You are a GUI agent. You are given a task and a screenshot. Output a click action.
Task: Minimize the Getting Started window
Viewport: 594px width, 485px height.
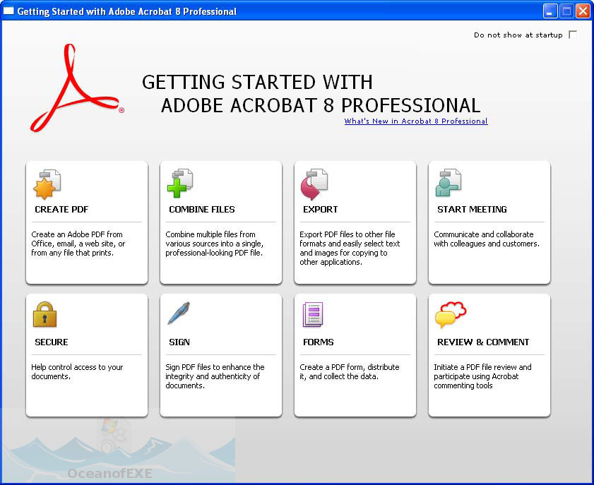550,11
